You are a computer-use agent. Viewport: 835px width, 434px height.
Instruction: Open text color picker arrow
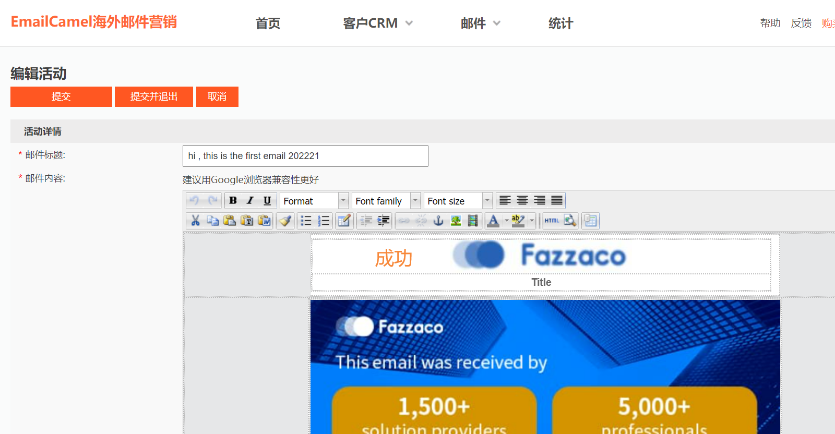tap(506, 221)
